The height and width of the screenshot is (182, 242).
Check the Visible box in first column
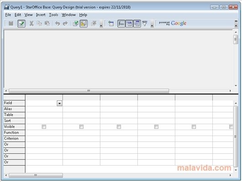tap(44, 126)
